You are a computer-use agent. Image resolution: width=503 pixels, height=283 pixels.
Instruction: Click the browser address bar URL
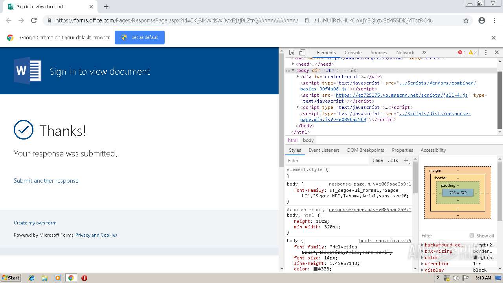pyautogui.click(x=244, y=20)
